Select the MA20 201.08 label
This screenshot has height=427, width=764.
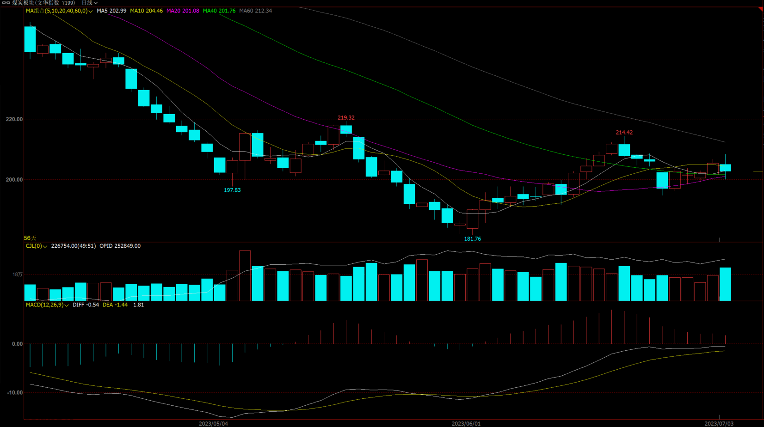(183, 11)
